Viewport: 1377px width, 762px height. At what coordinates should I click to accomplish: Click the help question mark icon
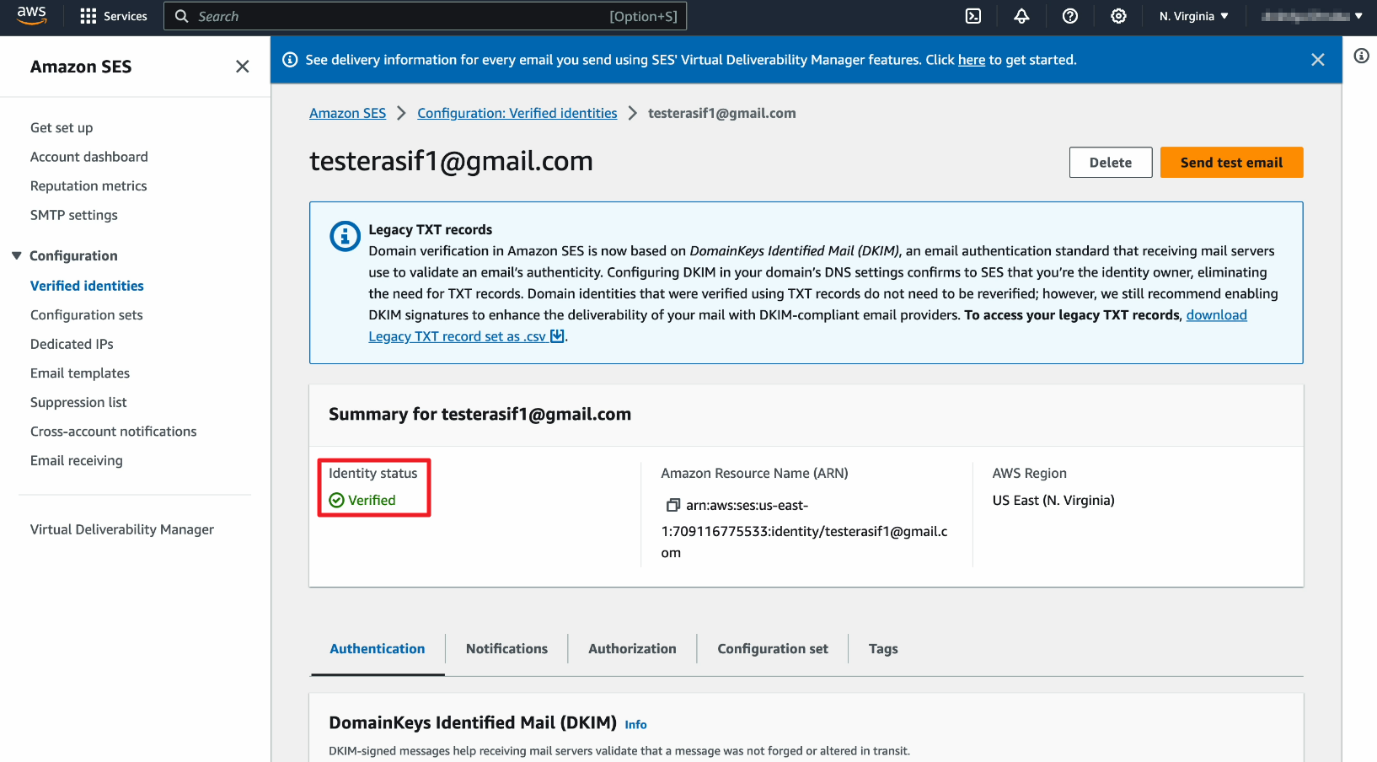[x=1070, y=16]
